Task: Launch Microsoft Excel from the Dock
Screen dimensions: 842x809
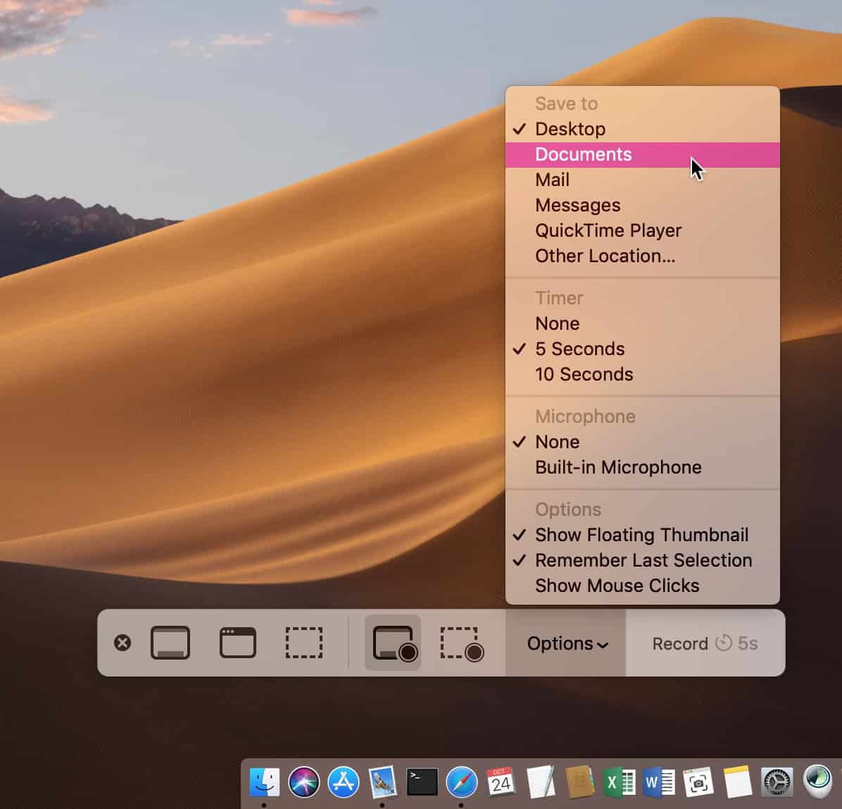Action: point(619,782)
